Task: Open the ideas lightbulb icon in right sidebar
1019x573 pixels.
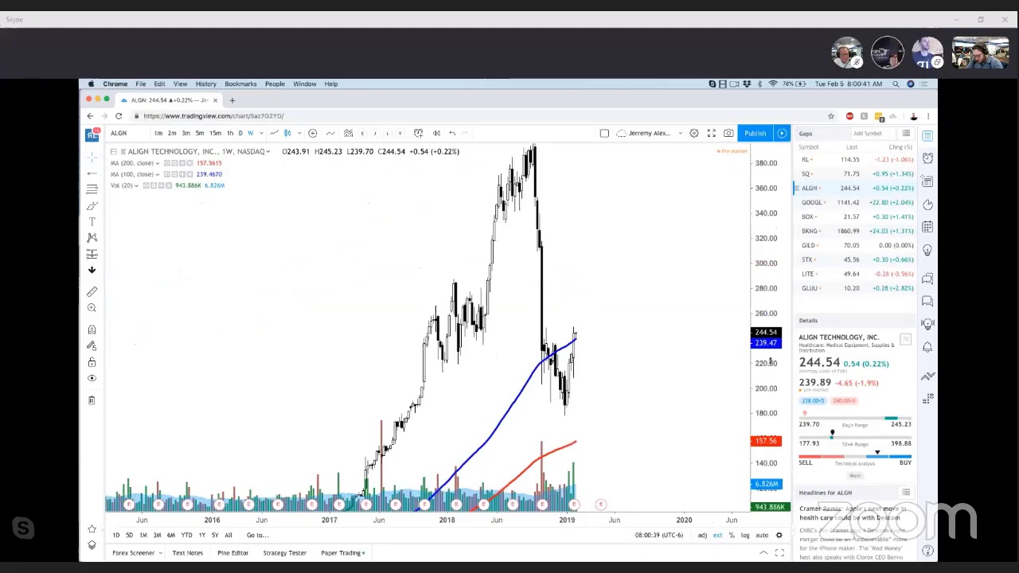Action: click(927, 250)
